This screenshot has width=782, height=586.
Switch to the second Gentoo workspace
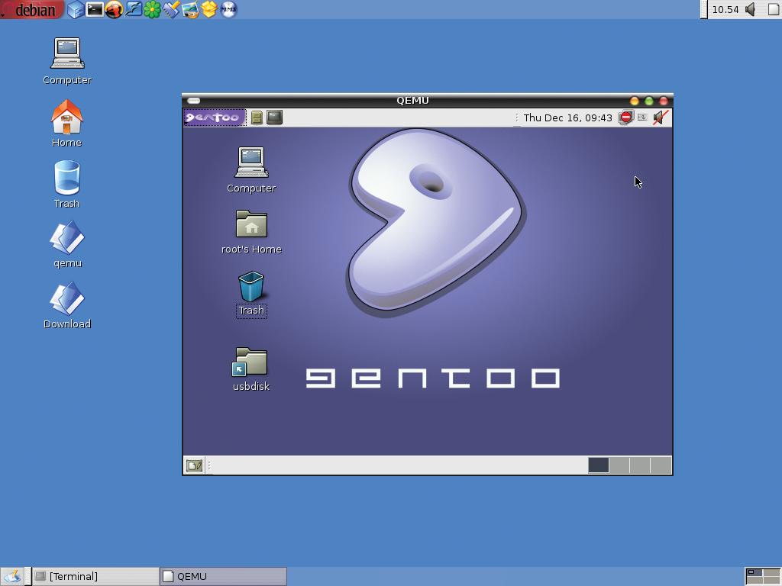coord(619,465)
